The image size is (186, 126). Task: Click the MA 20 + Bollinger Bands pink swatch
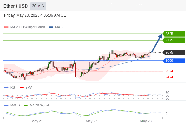(x=6, y=27)
